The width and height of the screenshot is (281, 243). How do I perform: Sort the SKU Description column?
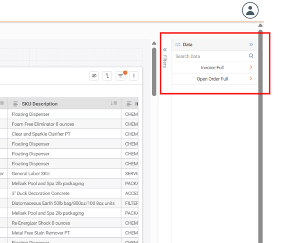[114, 104]
